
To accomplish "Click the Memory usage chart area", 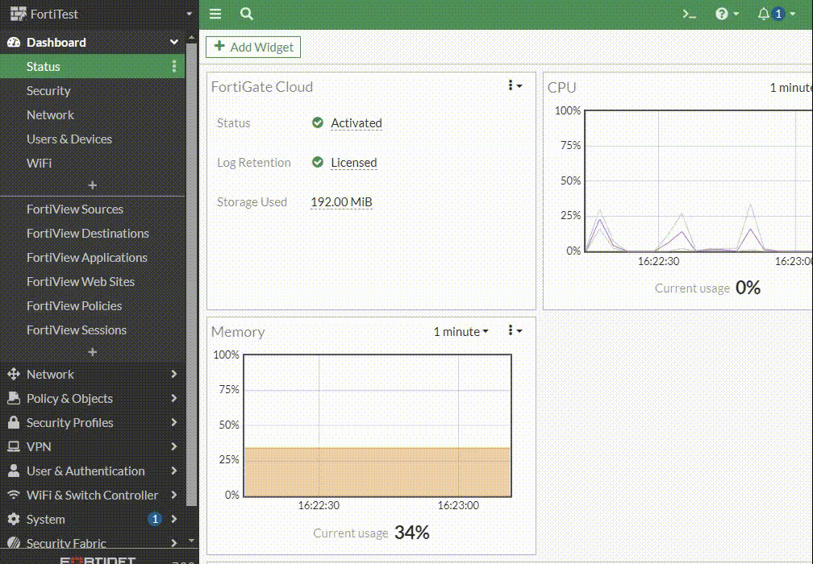I will coord(377,425).
